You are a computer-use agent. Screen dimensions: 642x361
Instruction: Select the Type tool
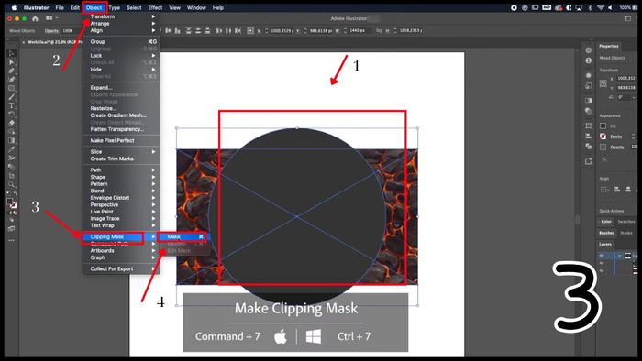pyautogui.click(x=11, y=105)
